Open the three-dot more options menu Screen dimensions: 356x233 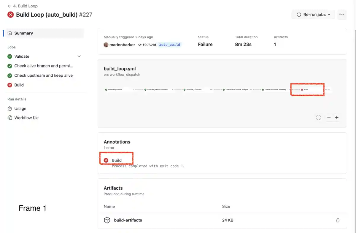point(342,15)
